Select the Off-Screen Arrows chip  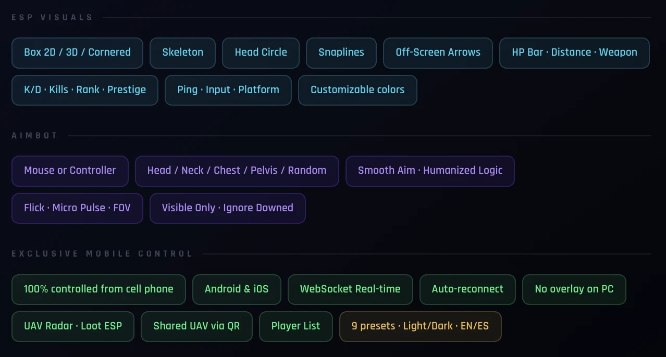[438, 53]
